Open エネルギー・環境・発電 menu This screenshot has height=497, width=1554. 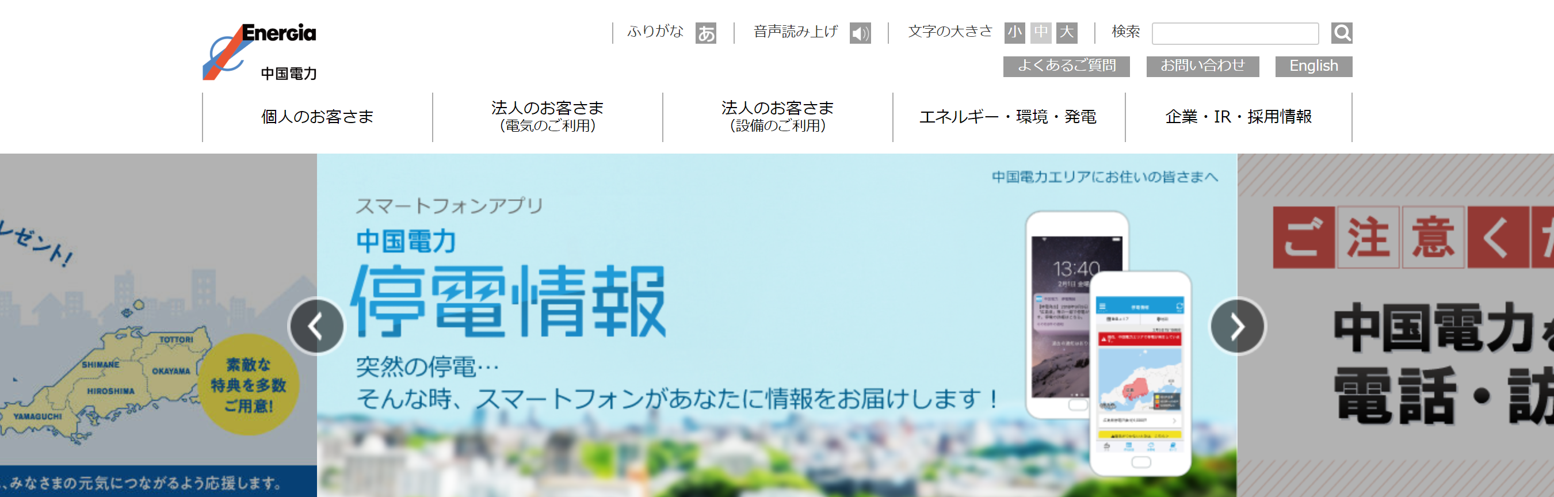(1008, 117)
